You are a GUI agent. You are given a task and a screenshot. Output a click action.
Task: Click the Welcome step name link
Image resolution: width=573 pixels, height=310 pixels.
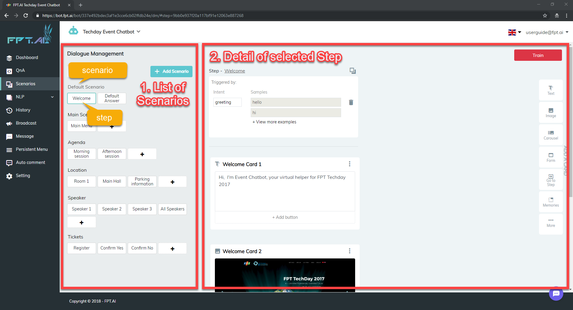pyautogui.click(x=235, y=71)
